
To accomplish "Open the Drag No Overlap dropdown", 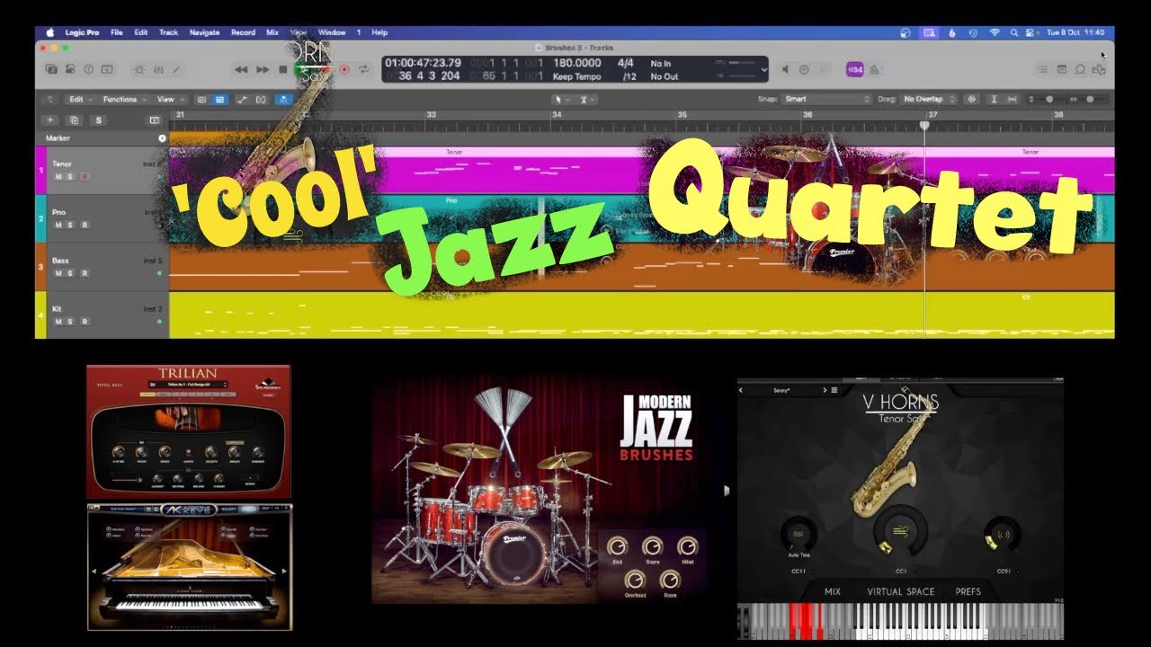I will click(928, 99).
